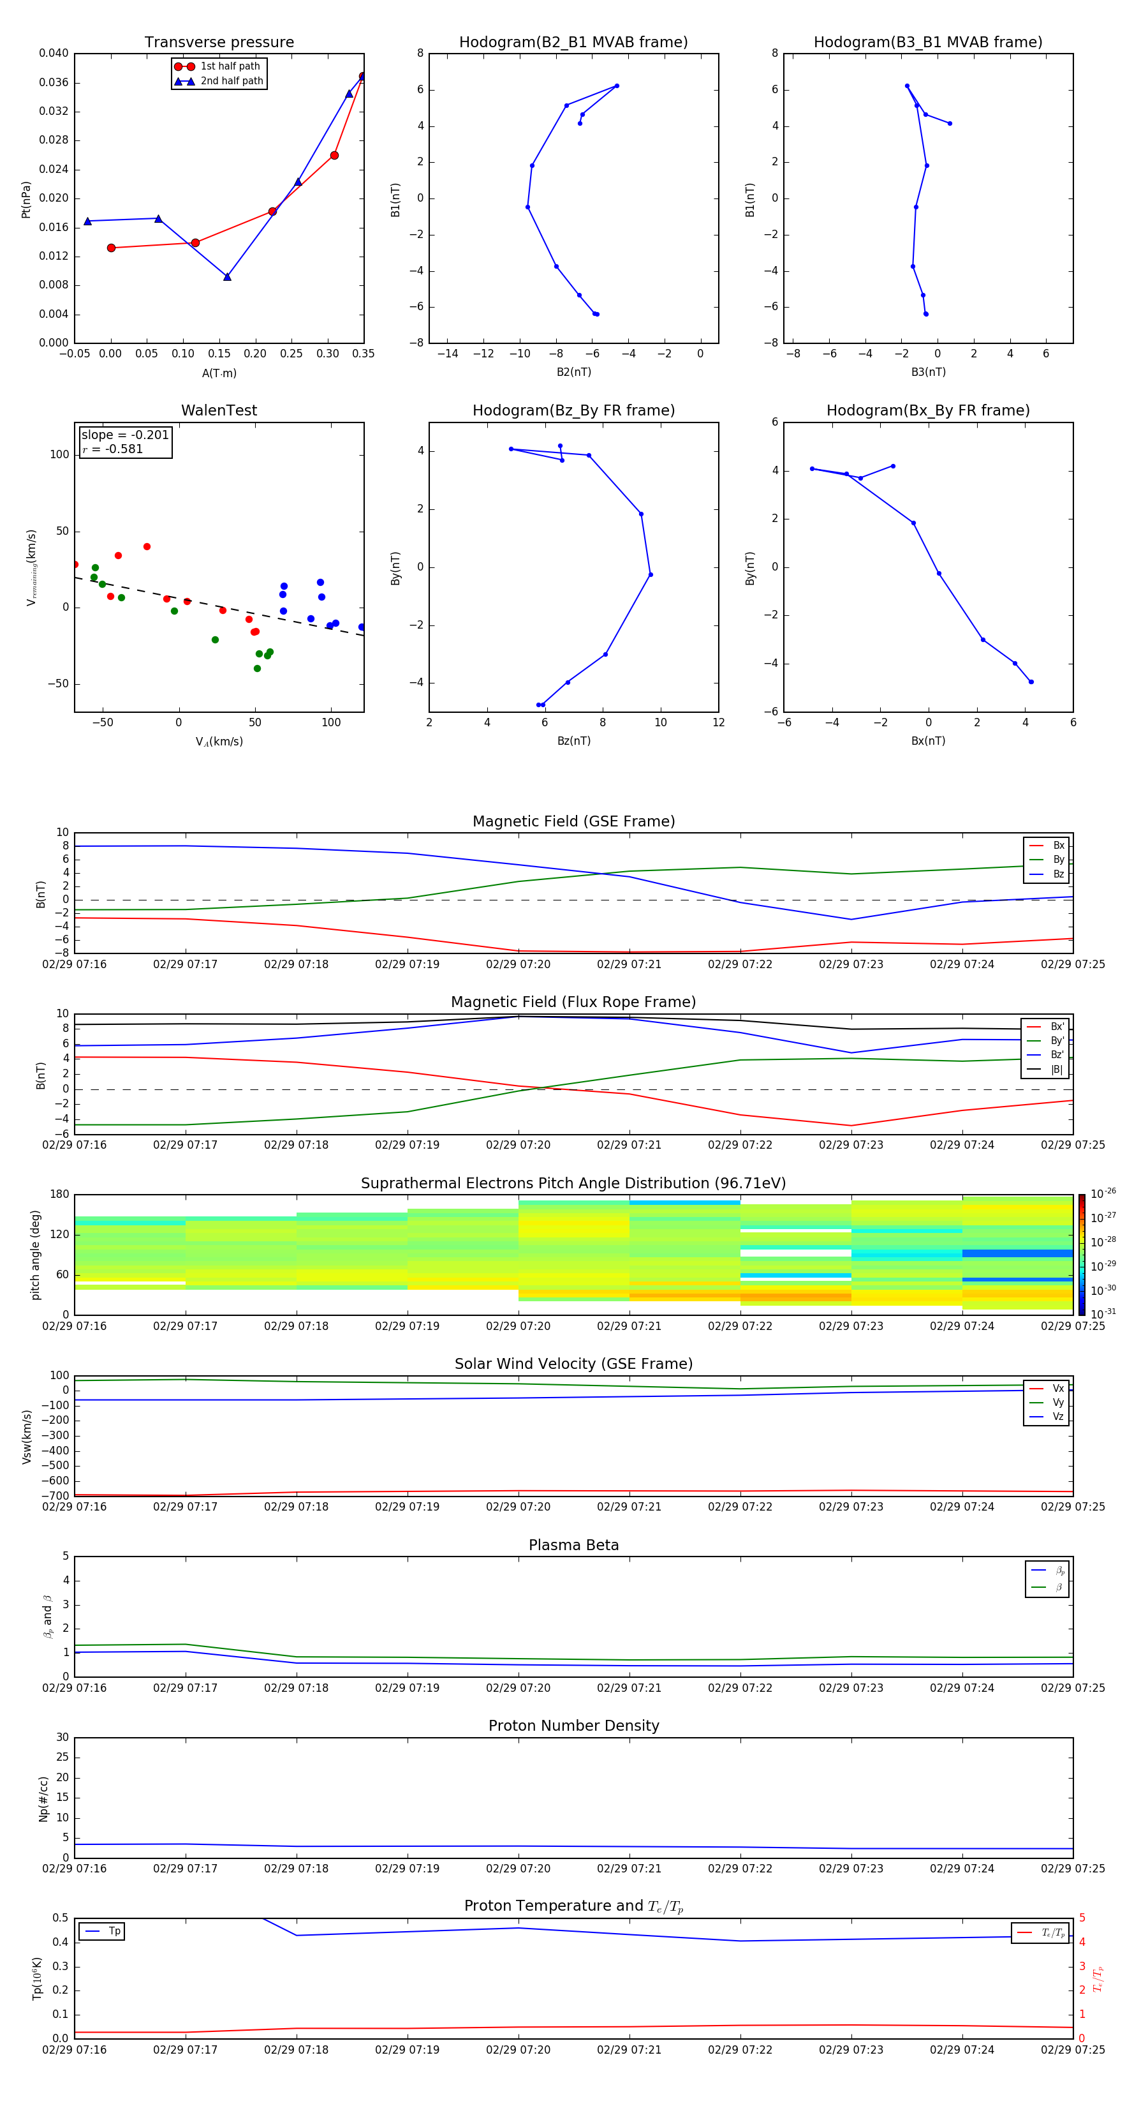Click the Vy velocity legend entry
Viewport: 1148px width, 2106px height.
click(1047, 1402)
